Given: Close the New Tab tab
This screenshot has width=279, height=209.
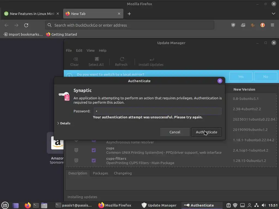Looking at the screenshot, I should pos(119,14).
